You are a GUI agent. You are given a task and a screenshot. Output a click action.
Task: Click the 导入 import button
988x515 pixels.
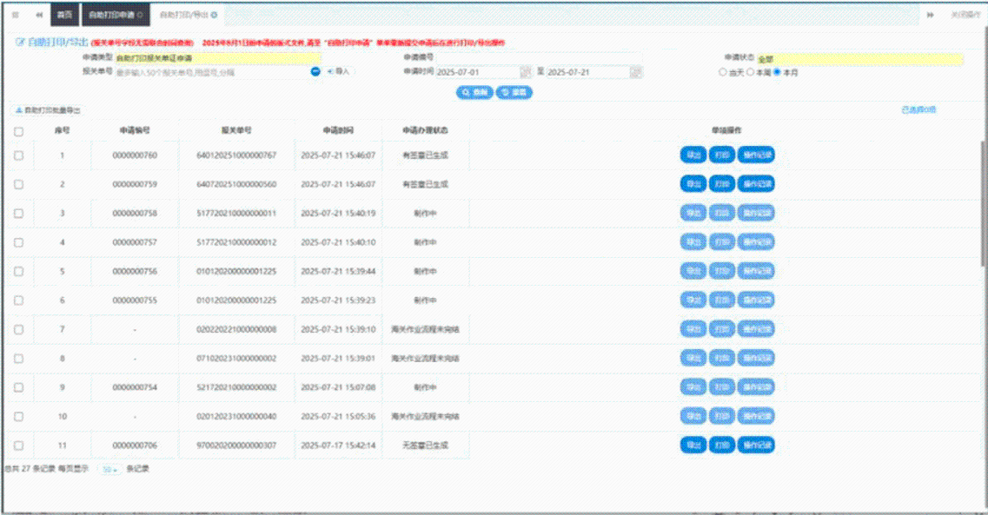click(339, 72)
